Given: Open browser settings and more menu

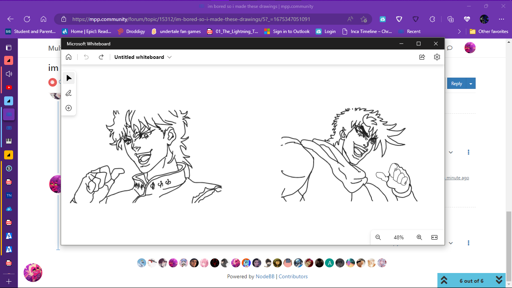Looking at the screenshot, I should [502, 19].
